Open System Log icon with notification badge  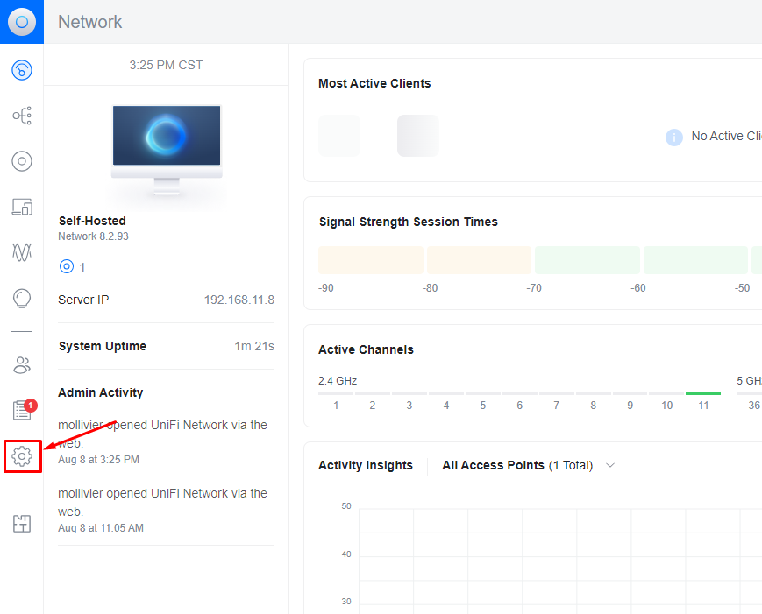coord(23,409)
